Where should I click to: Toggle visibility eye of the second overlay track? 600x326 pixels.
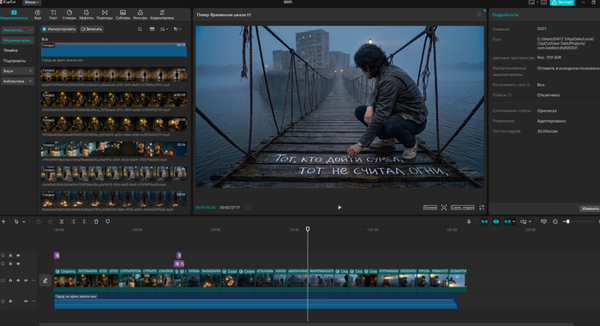[18, 264]
